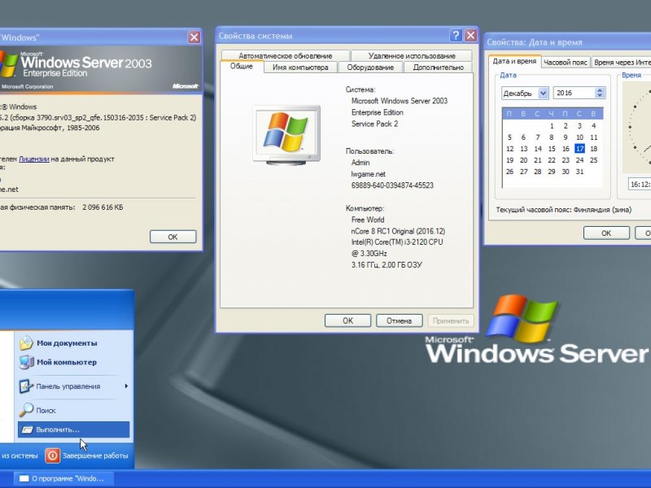Open the month dropdown showing Декабрь

pyautogui.click(x=544, y=93)
